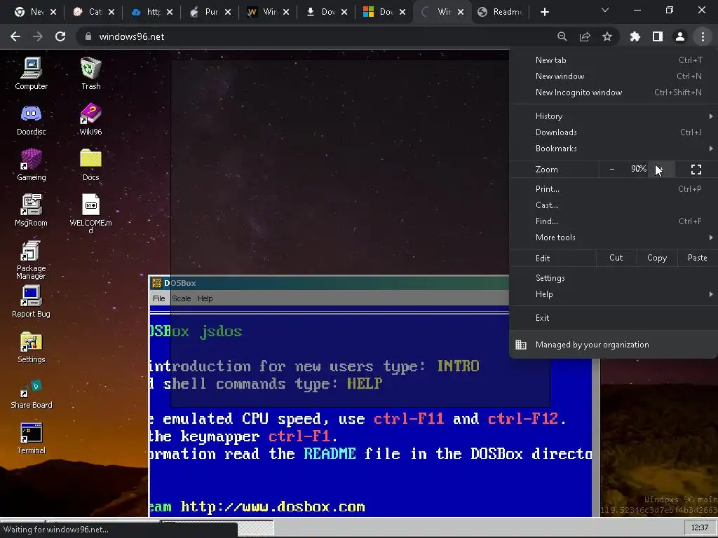
Task: Expand the Help submenu in Chrome menu
Action: pos(614,294)
